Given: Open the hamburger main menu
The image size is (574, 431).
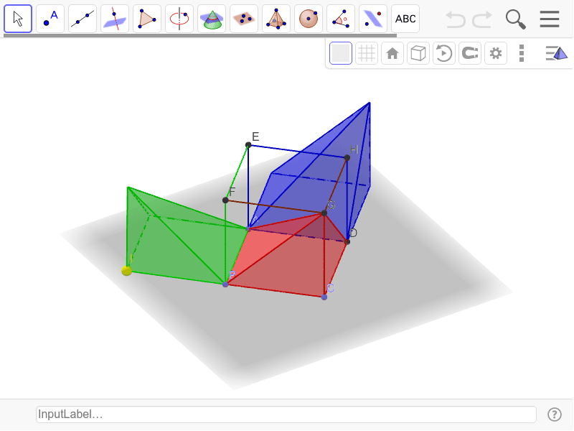Looking at the screenshot, I should click(550, 19).
